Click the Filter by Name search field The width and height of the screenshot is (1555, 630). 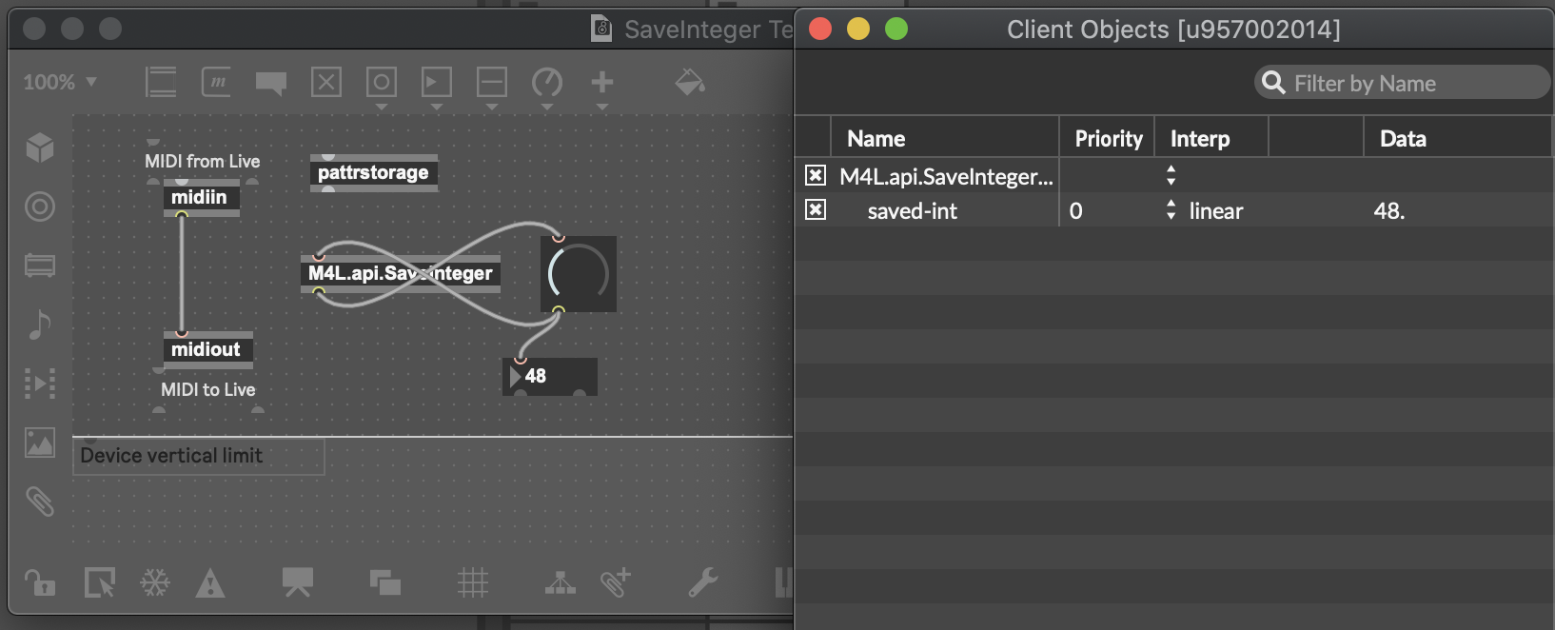[x=1402, y=83]
